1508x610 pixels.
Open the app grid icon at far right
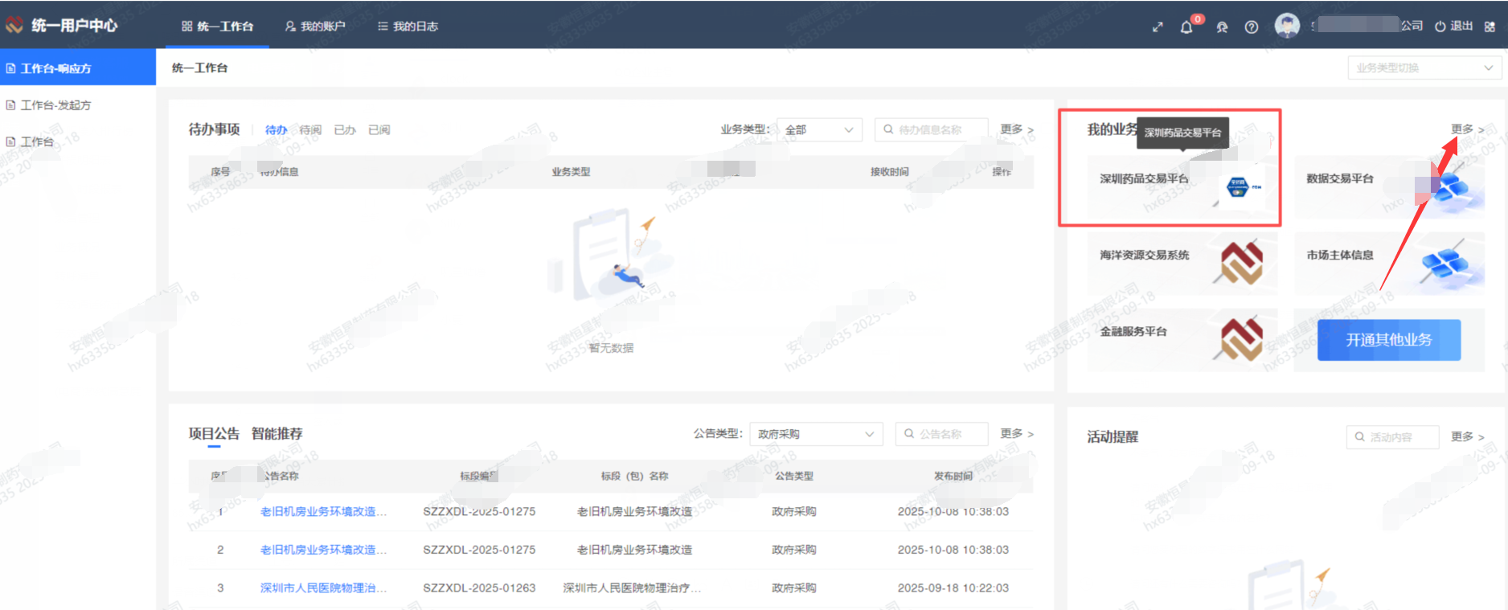(x=1490, y=27)
